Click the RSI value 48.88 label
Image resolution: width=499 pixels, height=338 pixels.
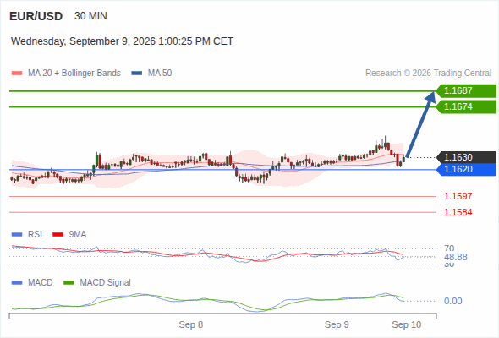tap(456, 257)
